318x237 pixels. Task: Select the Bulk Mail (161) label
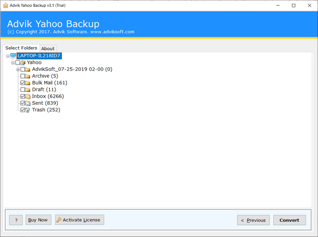[x=50, y=83]
